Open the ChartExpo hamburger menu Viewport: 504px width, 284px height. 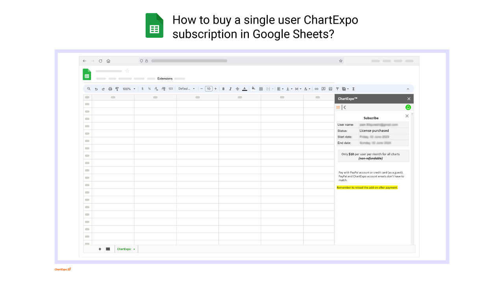tap(338, 107)
